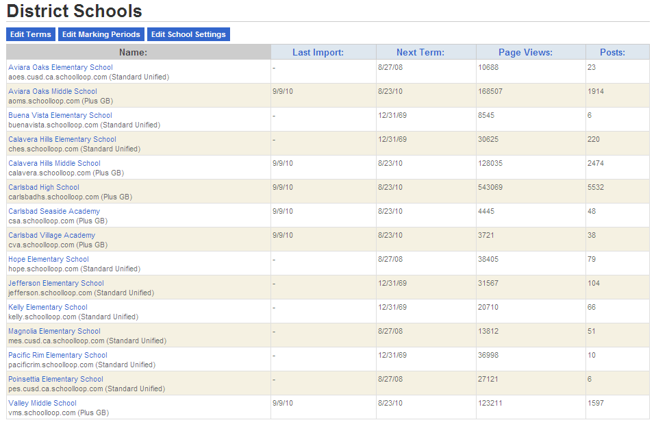656x431 pixels.
Task: Select posts value 104
Action: click(594, 283)
